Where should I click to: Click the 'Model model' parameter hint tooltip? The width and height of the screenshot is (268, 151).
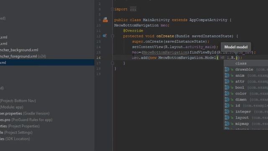click(236, 47)
